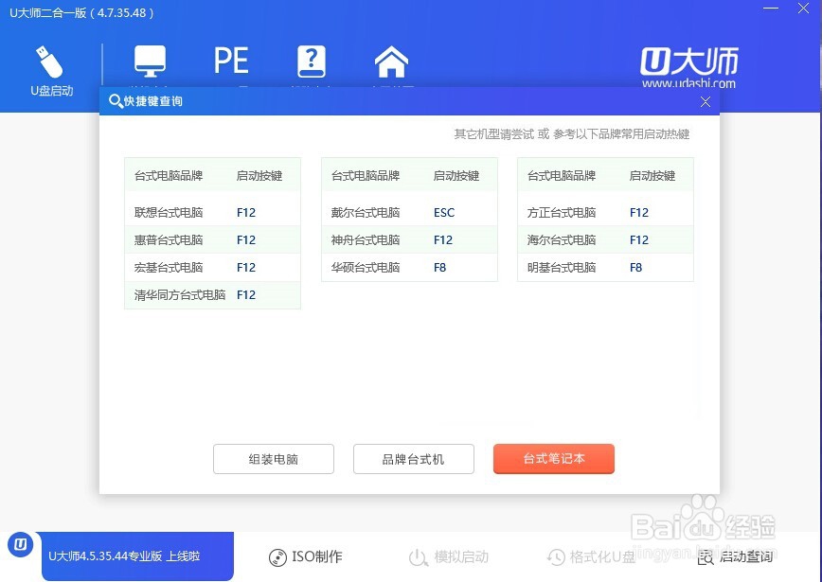The width and height of the screenshot is (822, 582).
Task: Click the ESC key value for 戴尔
Action: pos(444,212)
